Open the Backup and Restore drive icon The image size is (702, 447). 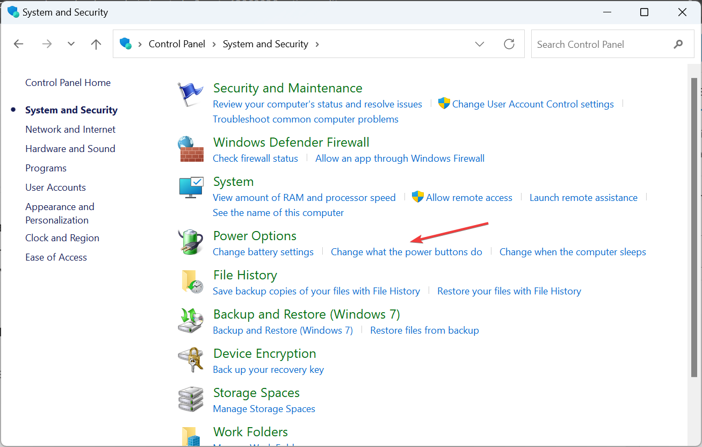point(191,321)
